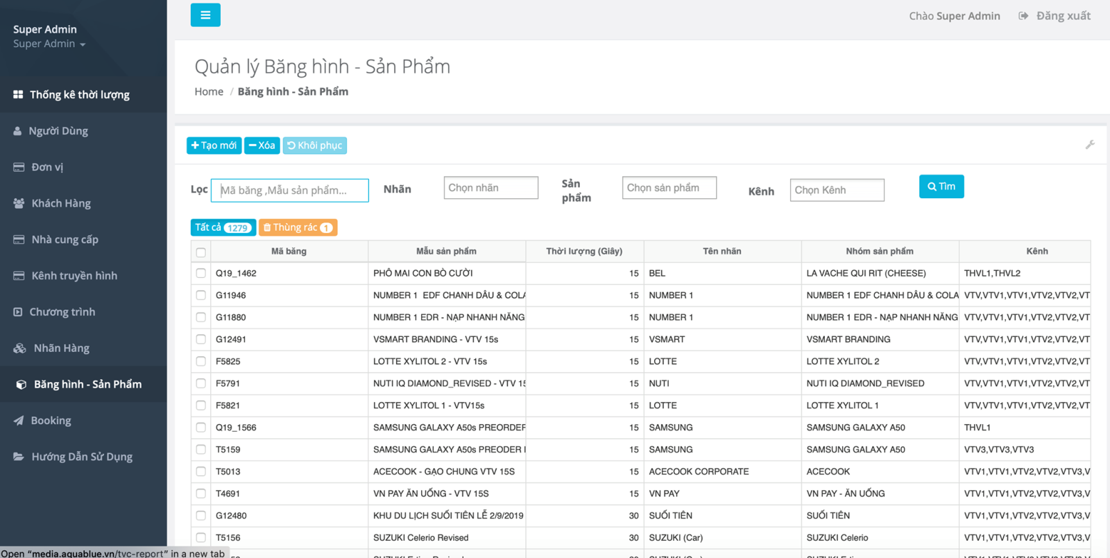This screenshot has width=1110, height=558.
Task: Open Kênh truyền hình in the sidebar
Action: coord(74,276)
